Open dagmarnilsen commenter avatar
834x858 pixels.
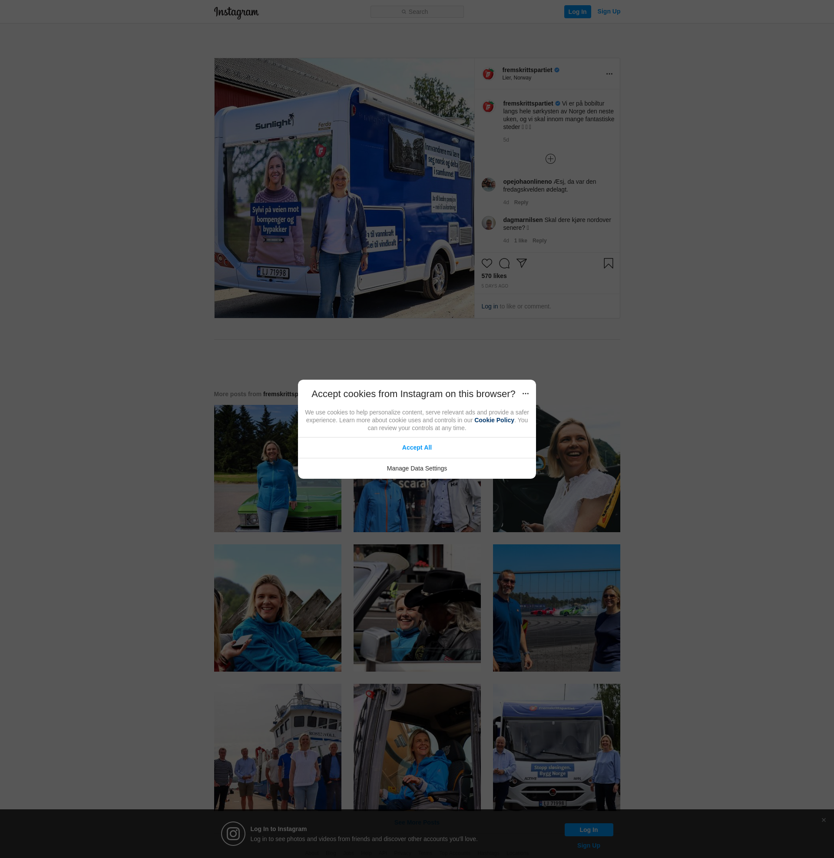point(488,223)
